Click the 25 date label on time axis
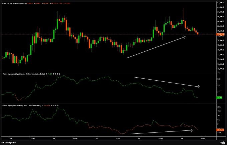Viewport: 227px width, 145px height. [x=54, y=138]
